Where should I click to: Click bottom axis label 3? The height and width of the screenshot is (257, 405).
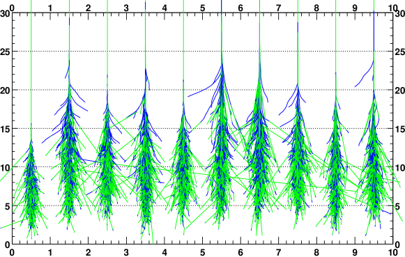tap(126, 252)
